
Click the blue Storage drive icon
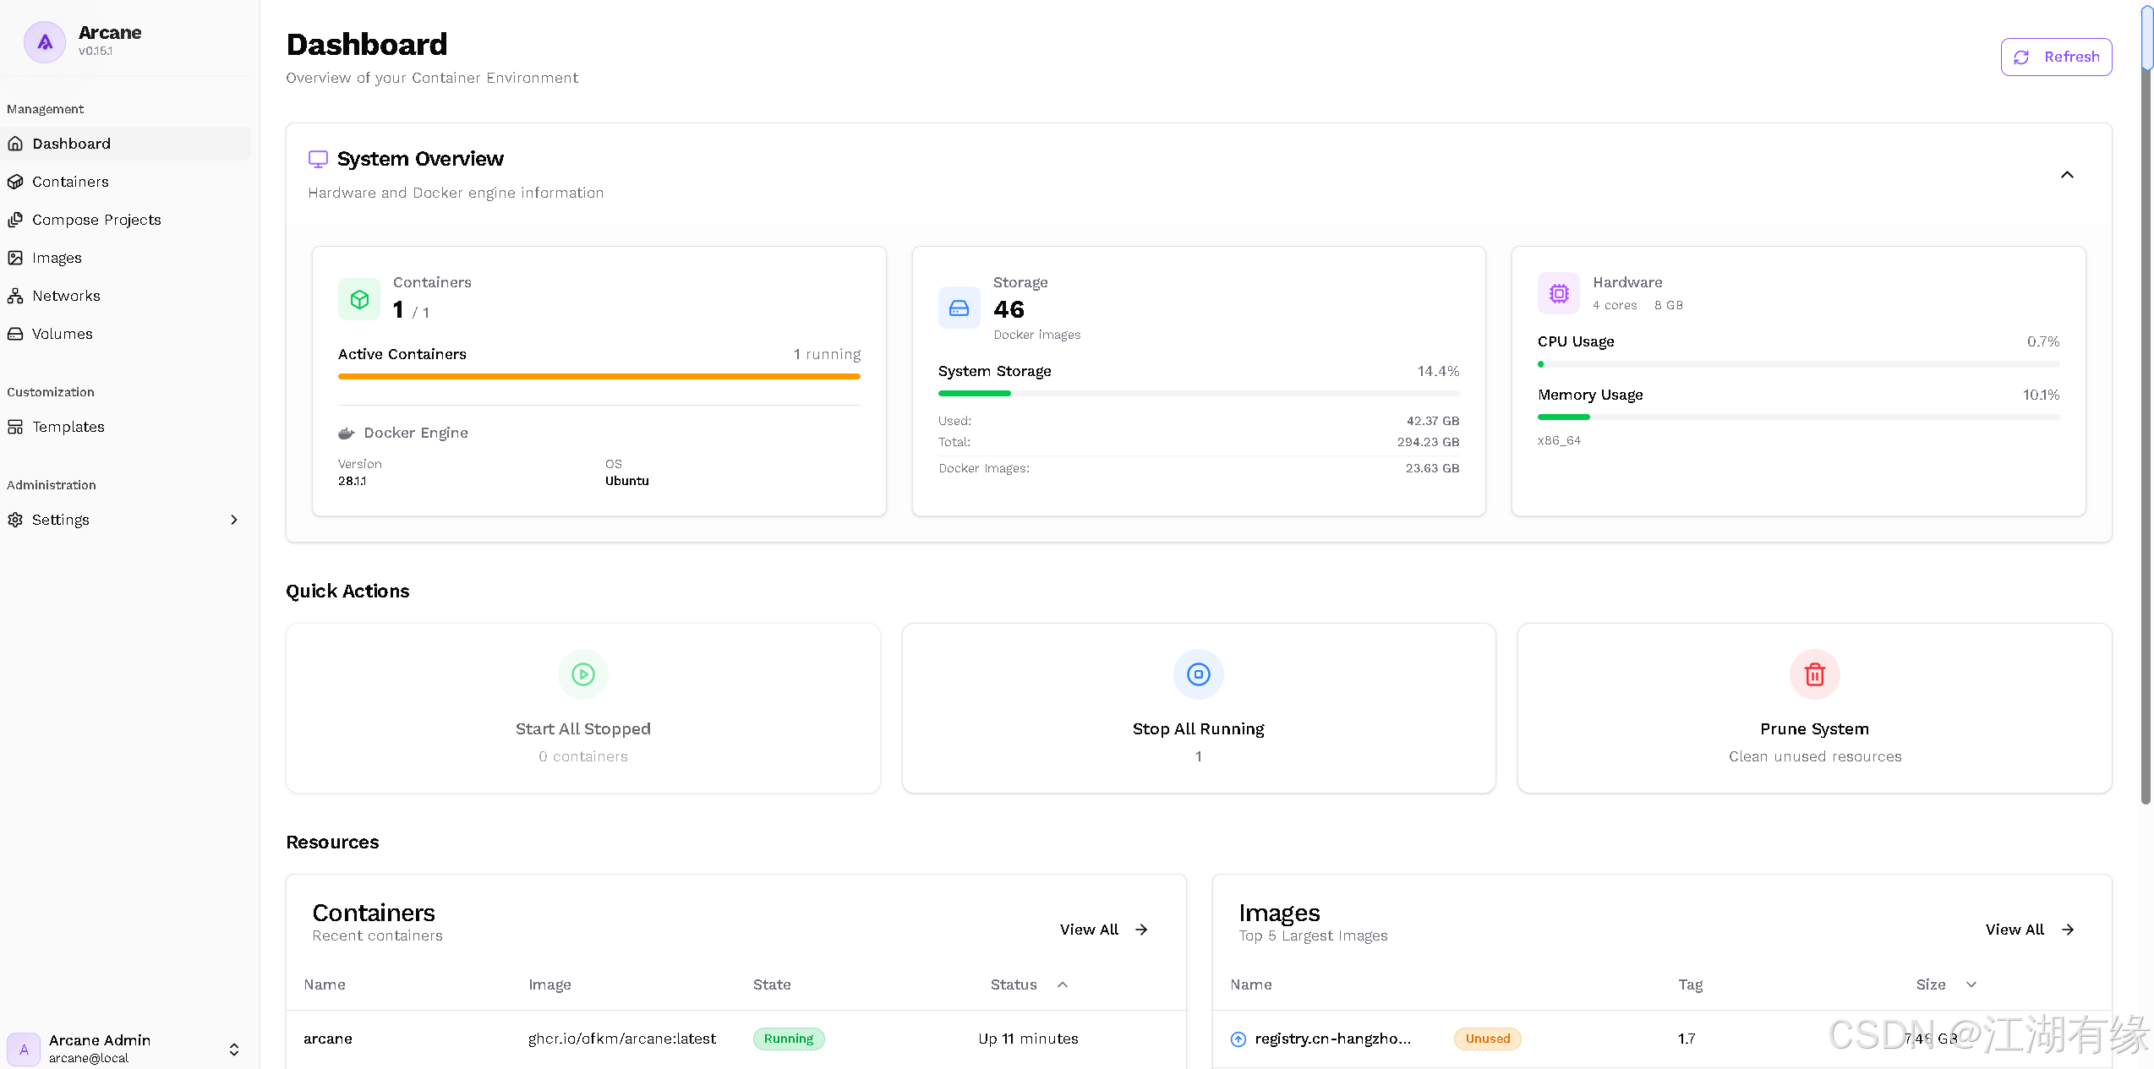[x=959, y=308]
